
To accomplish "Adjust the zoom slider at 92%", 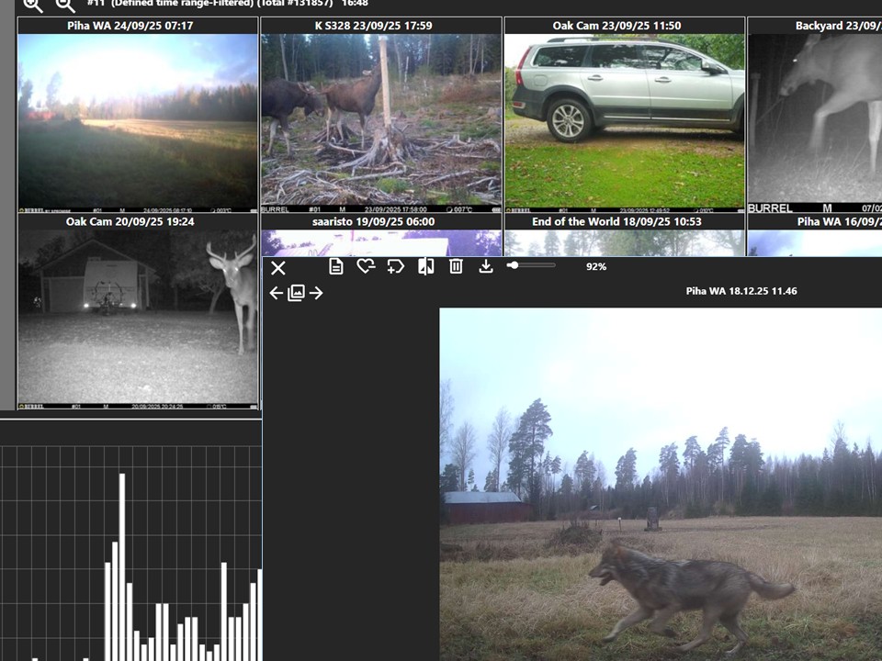I will click(531, 265).
